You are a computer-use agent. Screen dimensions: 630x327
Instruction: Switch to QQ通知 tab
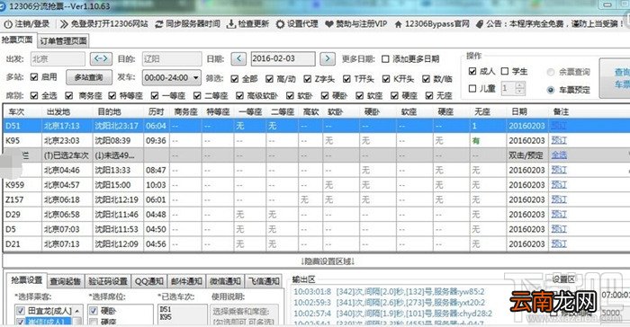point(149,282)
